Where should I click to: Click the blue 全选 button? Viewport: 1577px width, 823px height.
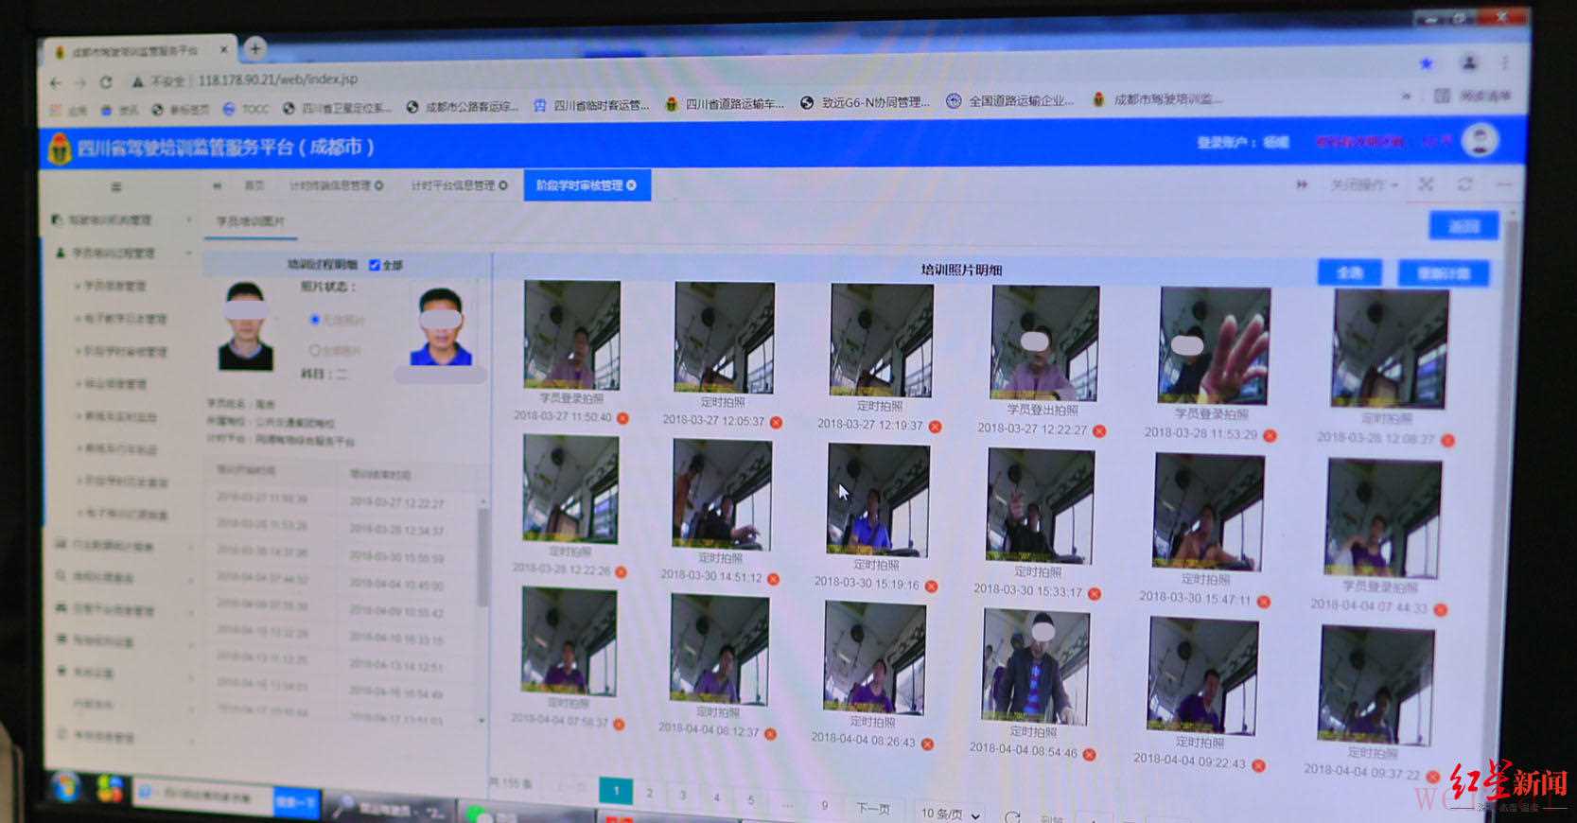pyautogui.click(x=1349, y=272)
